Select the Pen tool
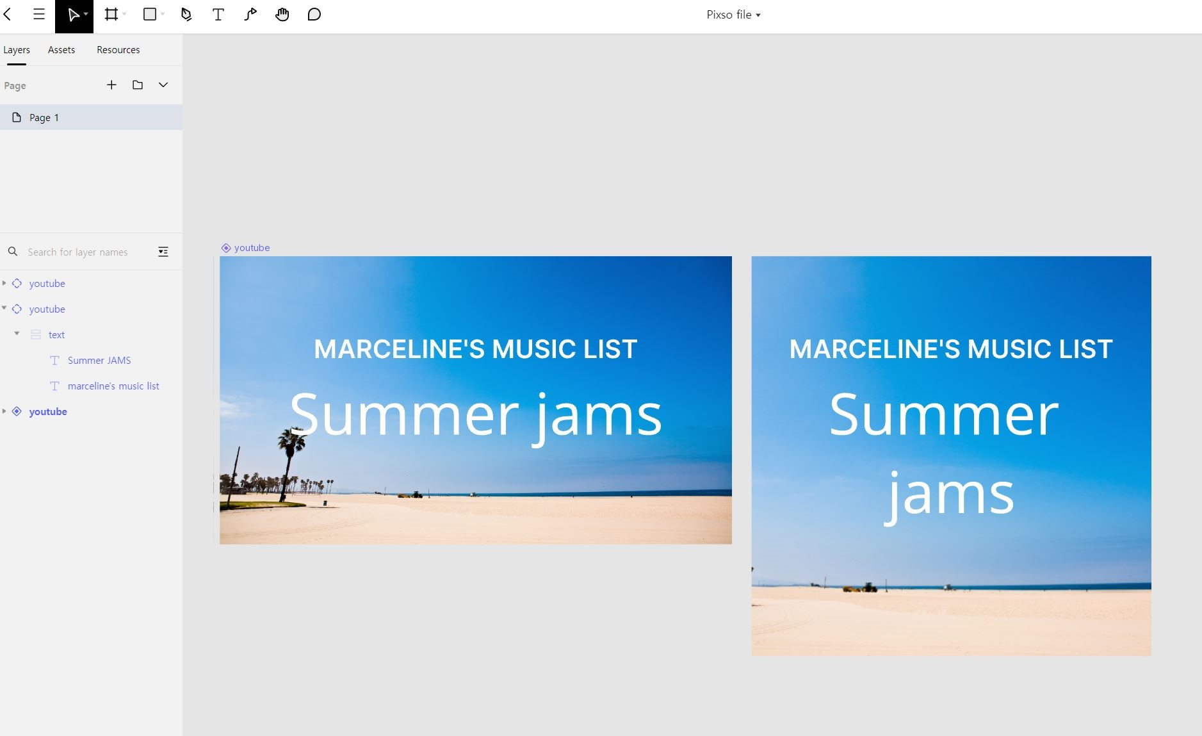This screenshot has height=736, width=1202. coord(186,15)
